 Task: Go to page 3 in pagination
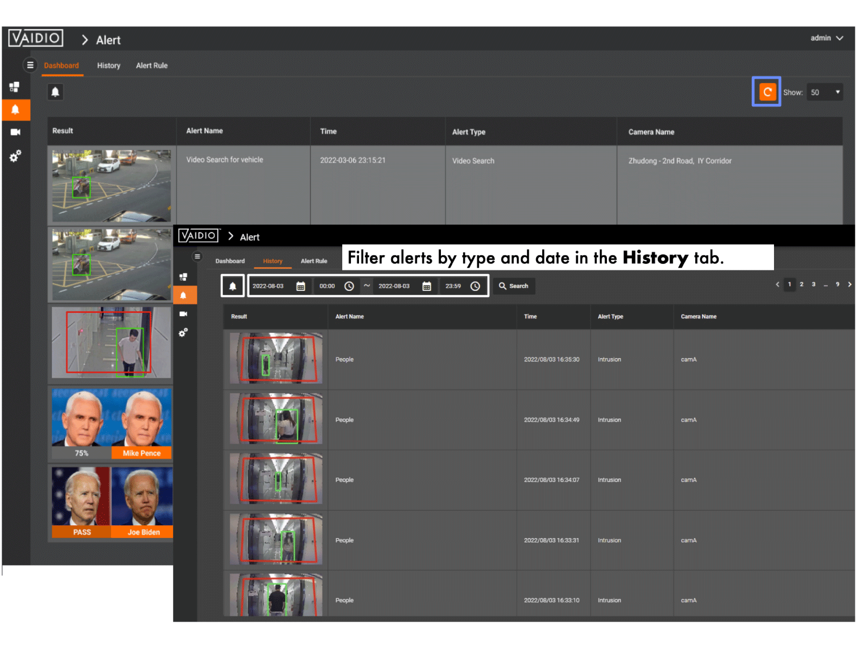pos(813,284)
